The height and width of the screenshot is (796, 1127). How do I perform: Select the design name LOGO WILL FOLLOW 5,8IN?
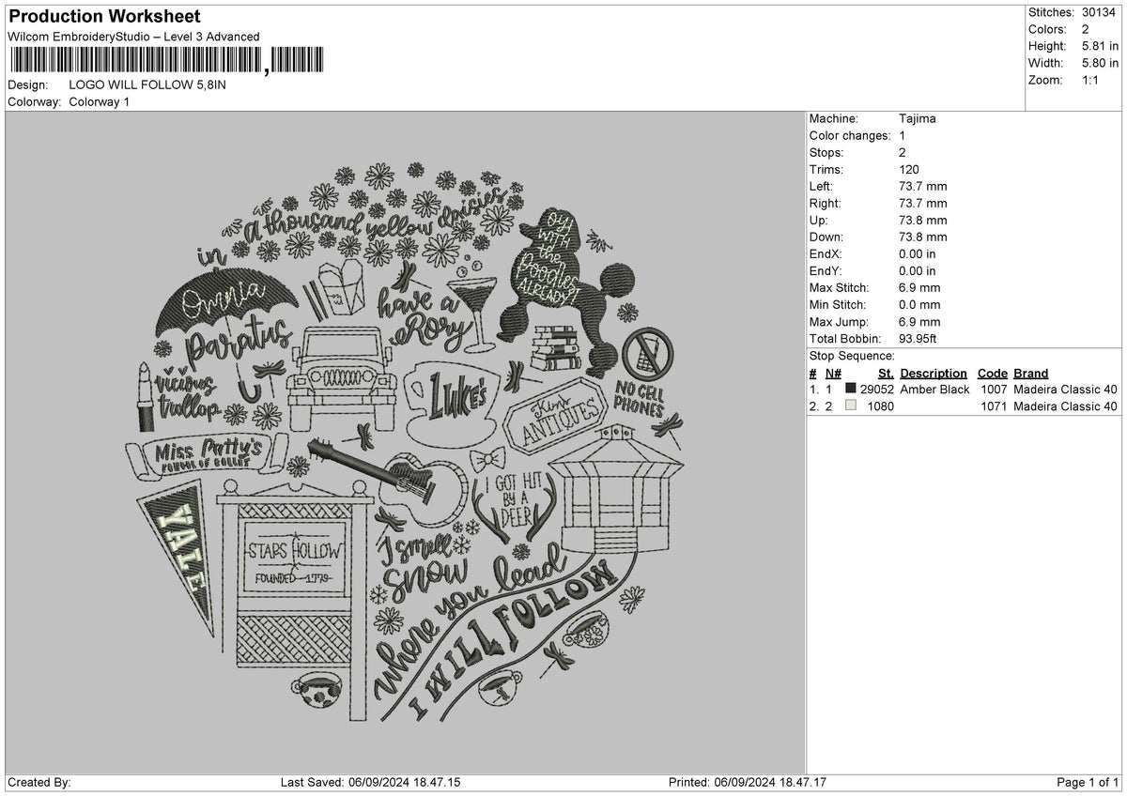click(148, 84)
